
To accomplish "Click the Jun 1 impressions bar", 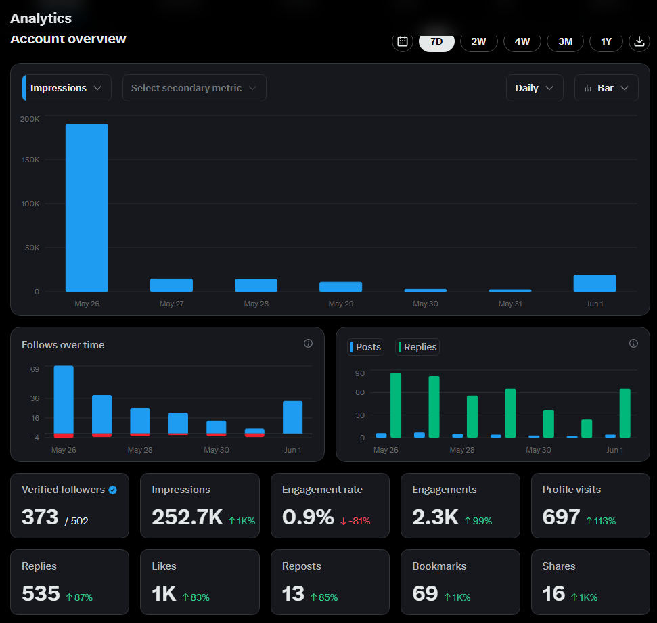I will (595, 283).
